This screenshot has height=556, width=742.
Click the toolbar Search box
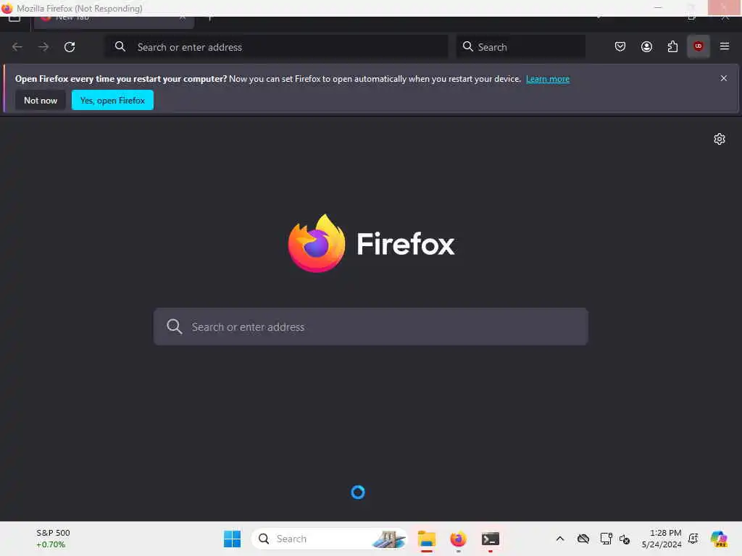click(520, 47)
